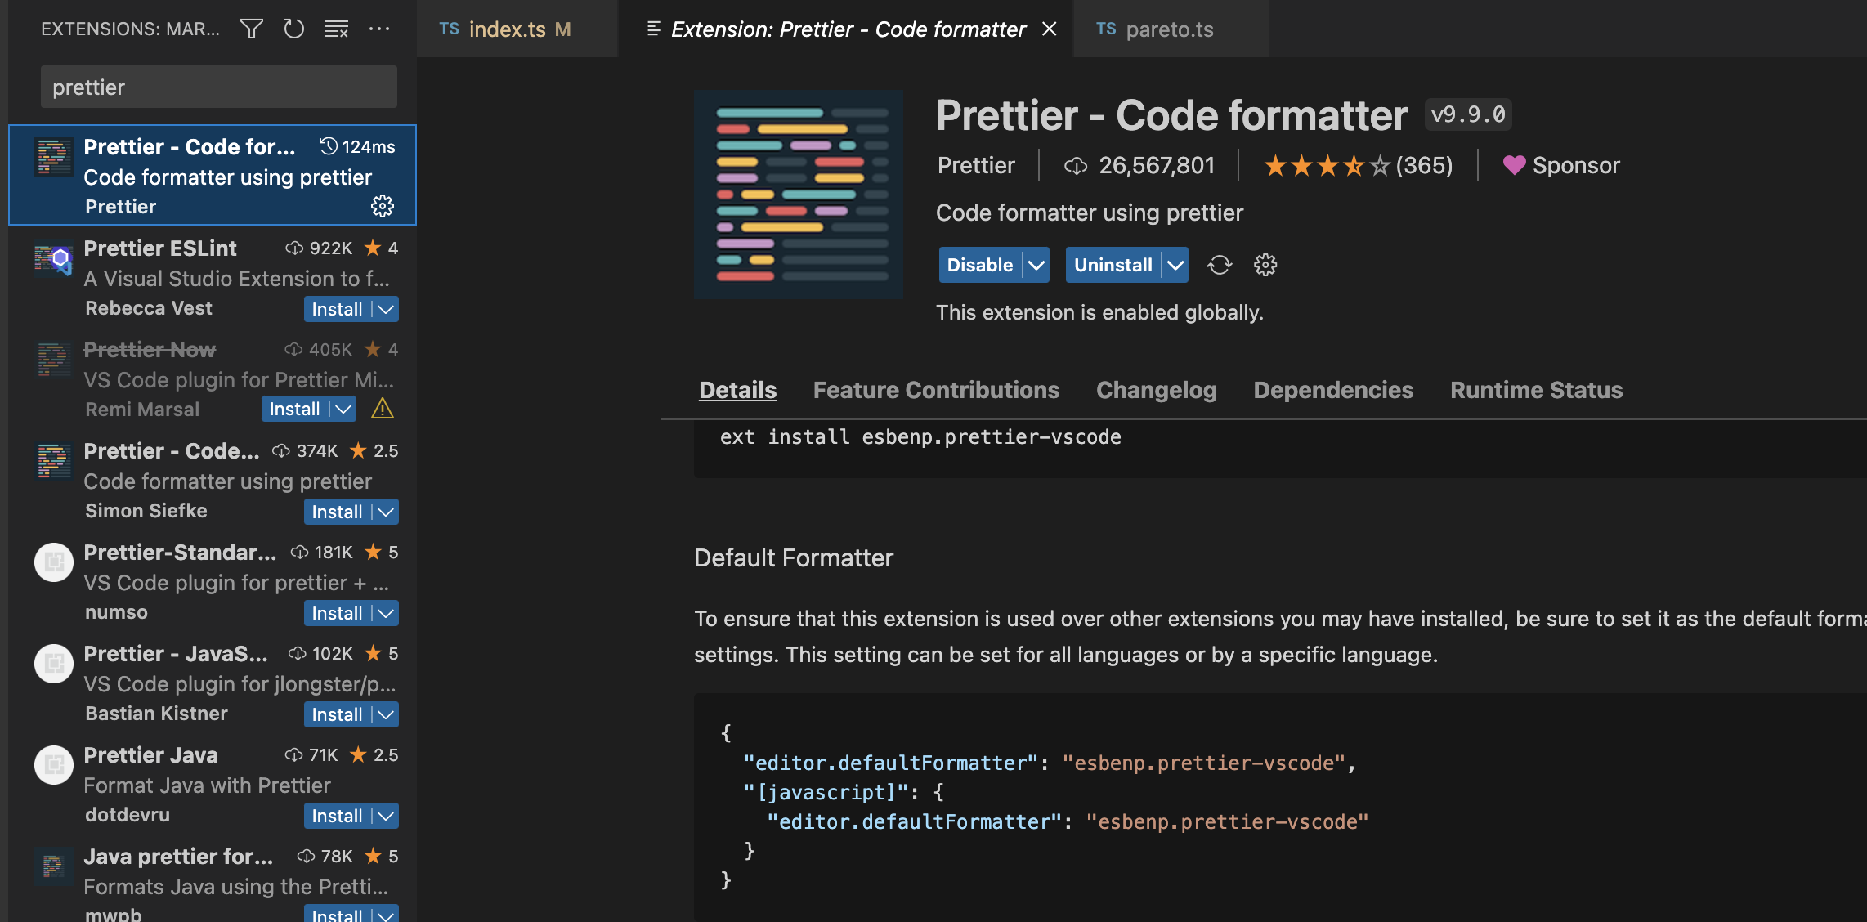This screenshot has width=1867, height=922.
Task: Uninstall the Prettier - Code formatter extension
Action: click(1113, 265)
